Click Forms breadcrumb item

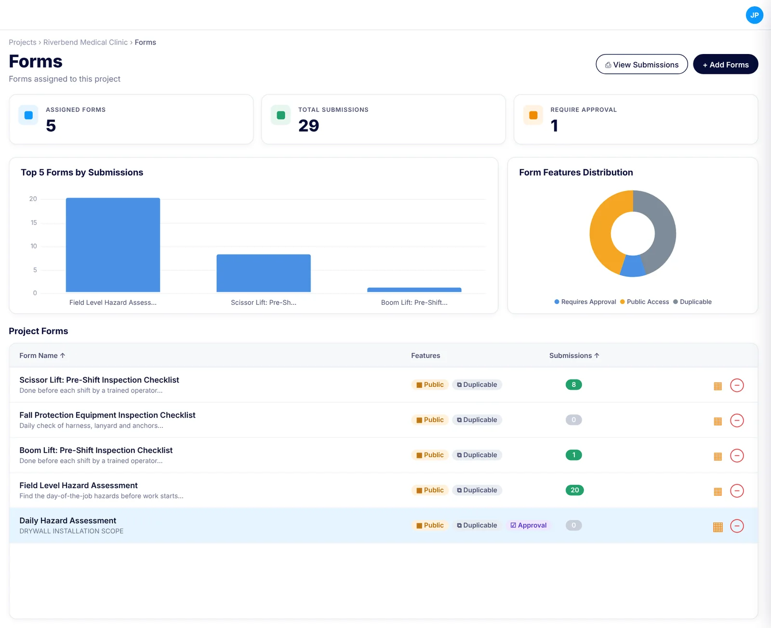click(146, 42)
